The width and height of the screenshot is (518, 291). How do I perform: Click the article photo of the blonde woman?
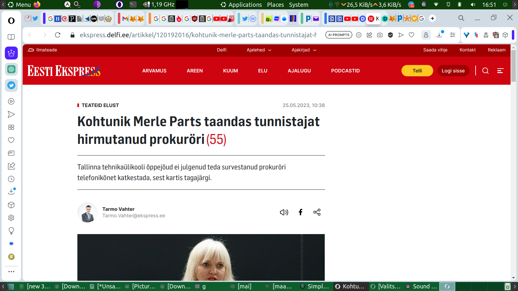(201, 257)
